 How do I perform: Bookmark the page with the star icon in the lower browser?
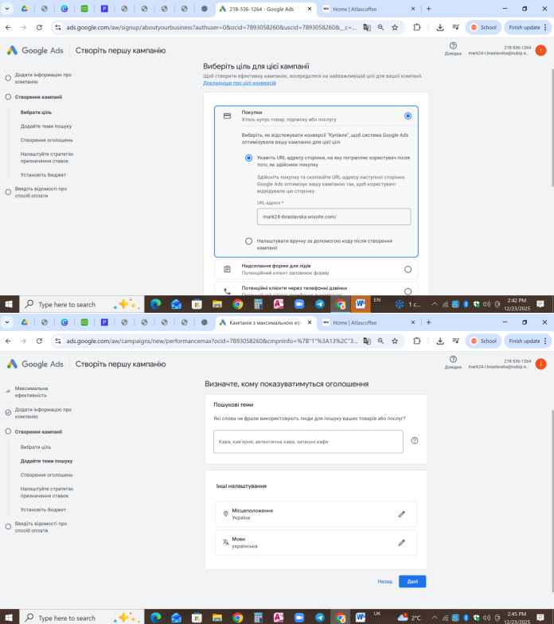pyautogui.click(x=395, y=341)
